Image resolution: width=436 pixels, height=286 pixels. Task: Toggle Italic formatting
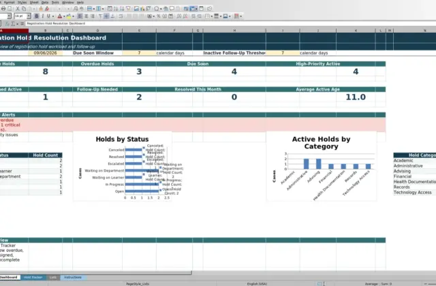(x=42, y=16)
